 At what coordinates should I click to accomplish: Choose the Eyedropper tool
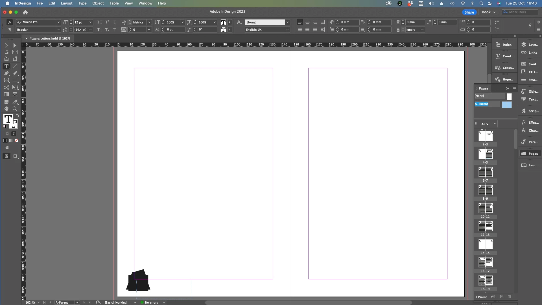[x=15, y=102]
